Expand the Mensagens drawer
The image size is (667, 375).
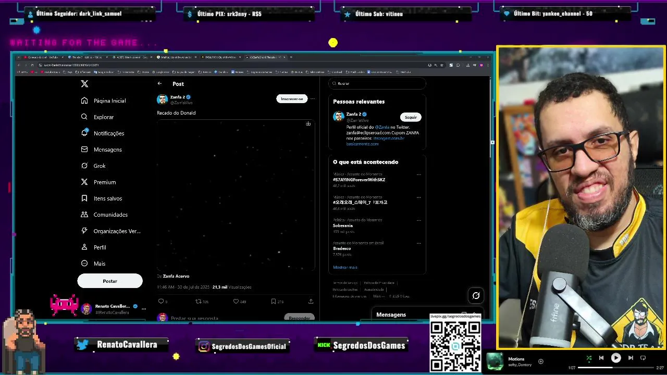[x=427, y=315]
